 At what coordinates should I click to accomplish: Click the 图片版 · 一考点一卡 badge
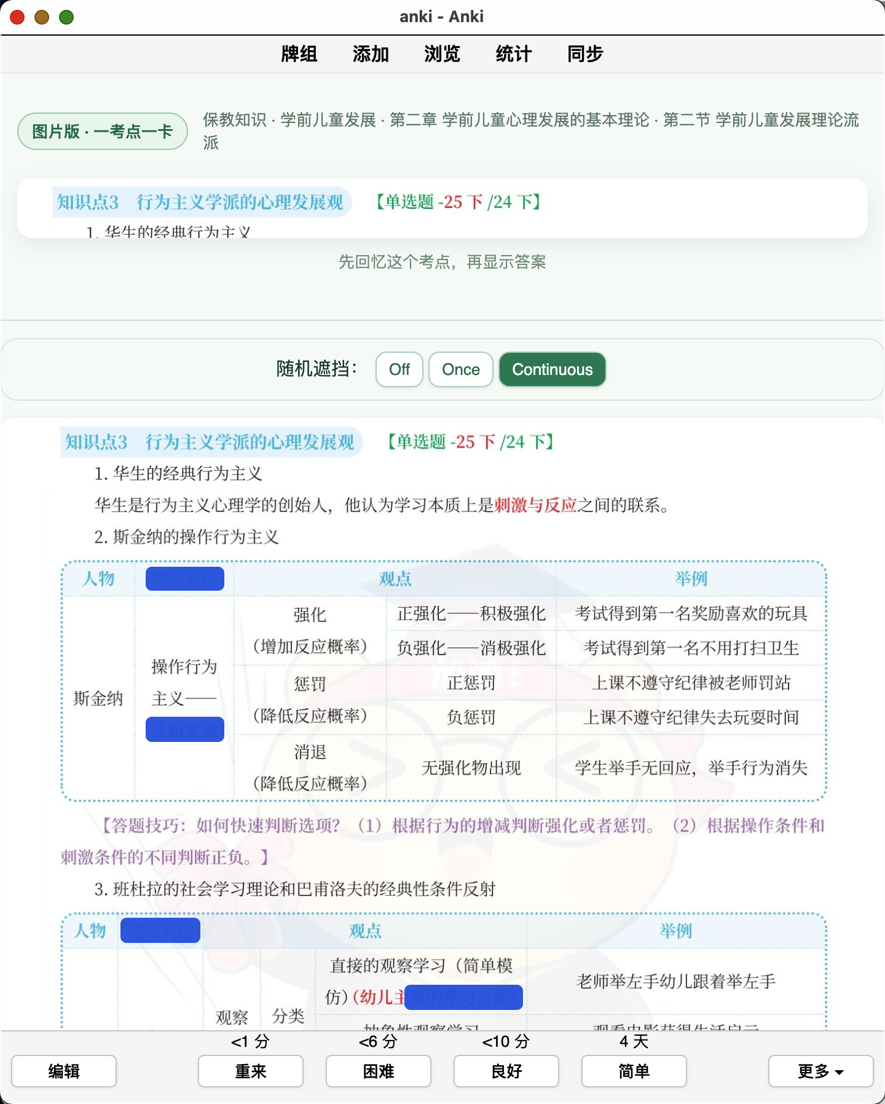click(103, 131)
